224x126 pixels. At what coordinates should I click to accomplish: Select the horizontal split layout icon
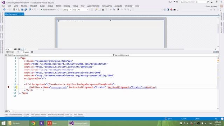point(216,52)
